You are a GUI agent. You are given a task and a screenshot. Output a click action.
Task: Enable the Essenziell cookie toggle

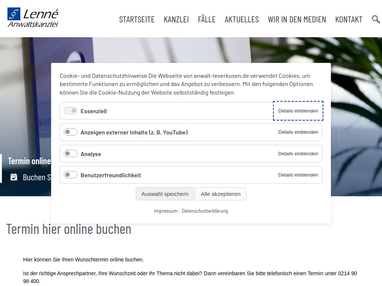click(x=71, y=110)
